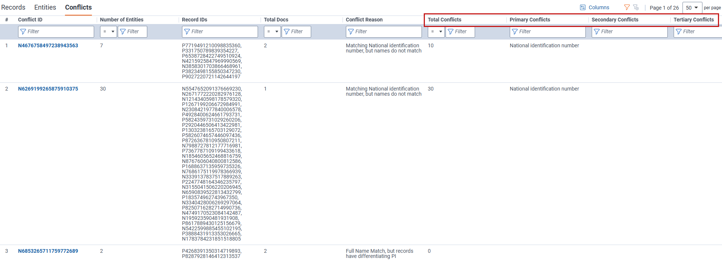The height and width of the screenshot is (262, 722).
Task: Sort by the Primary Conflicts column header
Action: click(530, 20)
